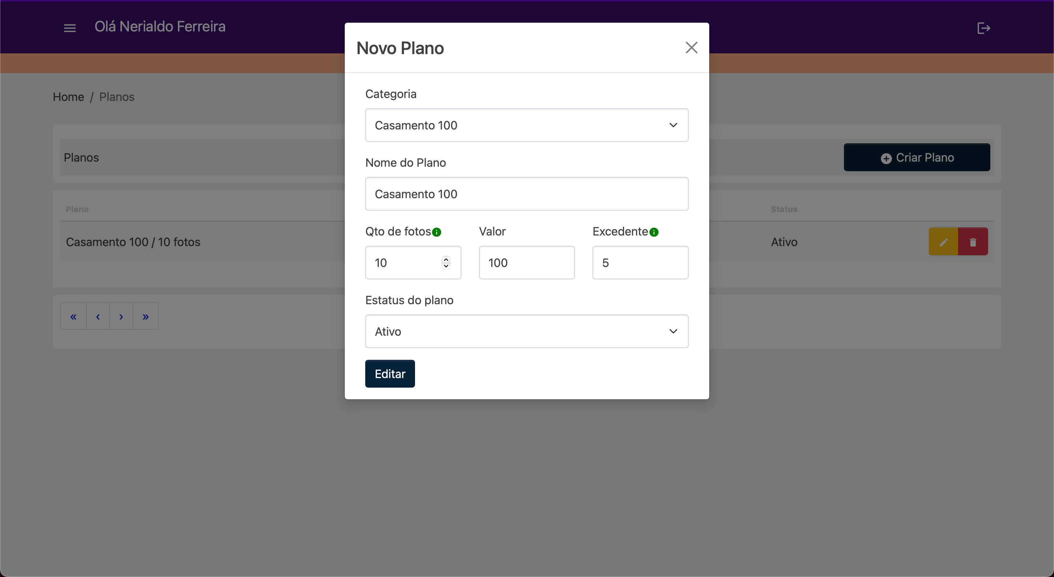Image resolution: width=1054 pixels, height=577 pixels.
Task: Click the Criar Plano button
Action: pyautogui.click(x=916, y=158)
